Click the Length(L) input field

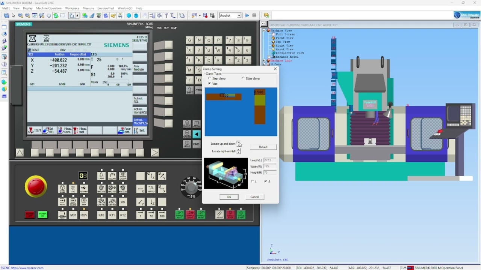click(x=270, y=160)
